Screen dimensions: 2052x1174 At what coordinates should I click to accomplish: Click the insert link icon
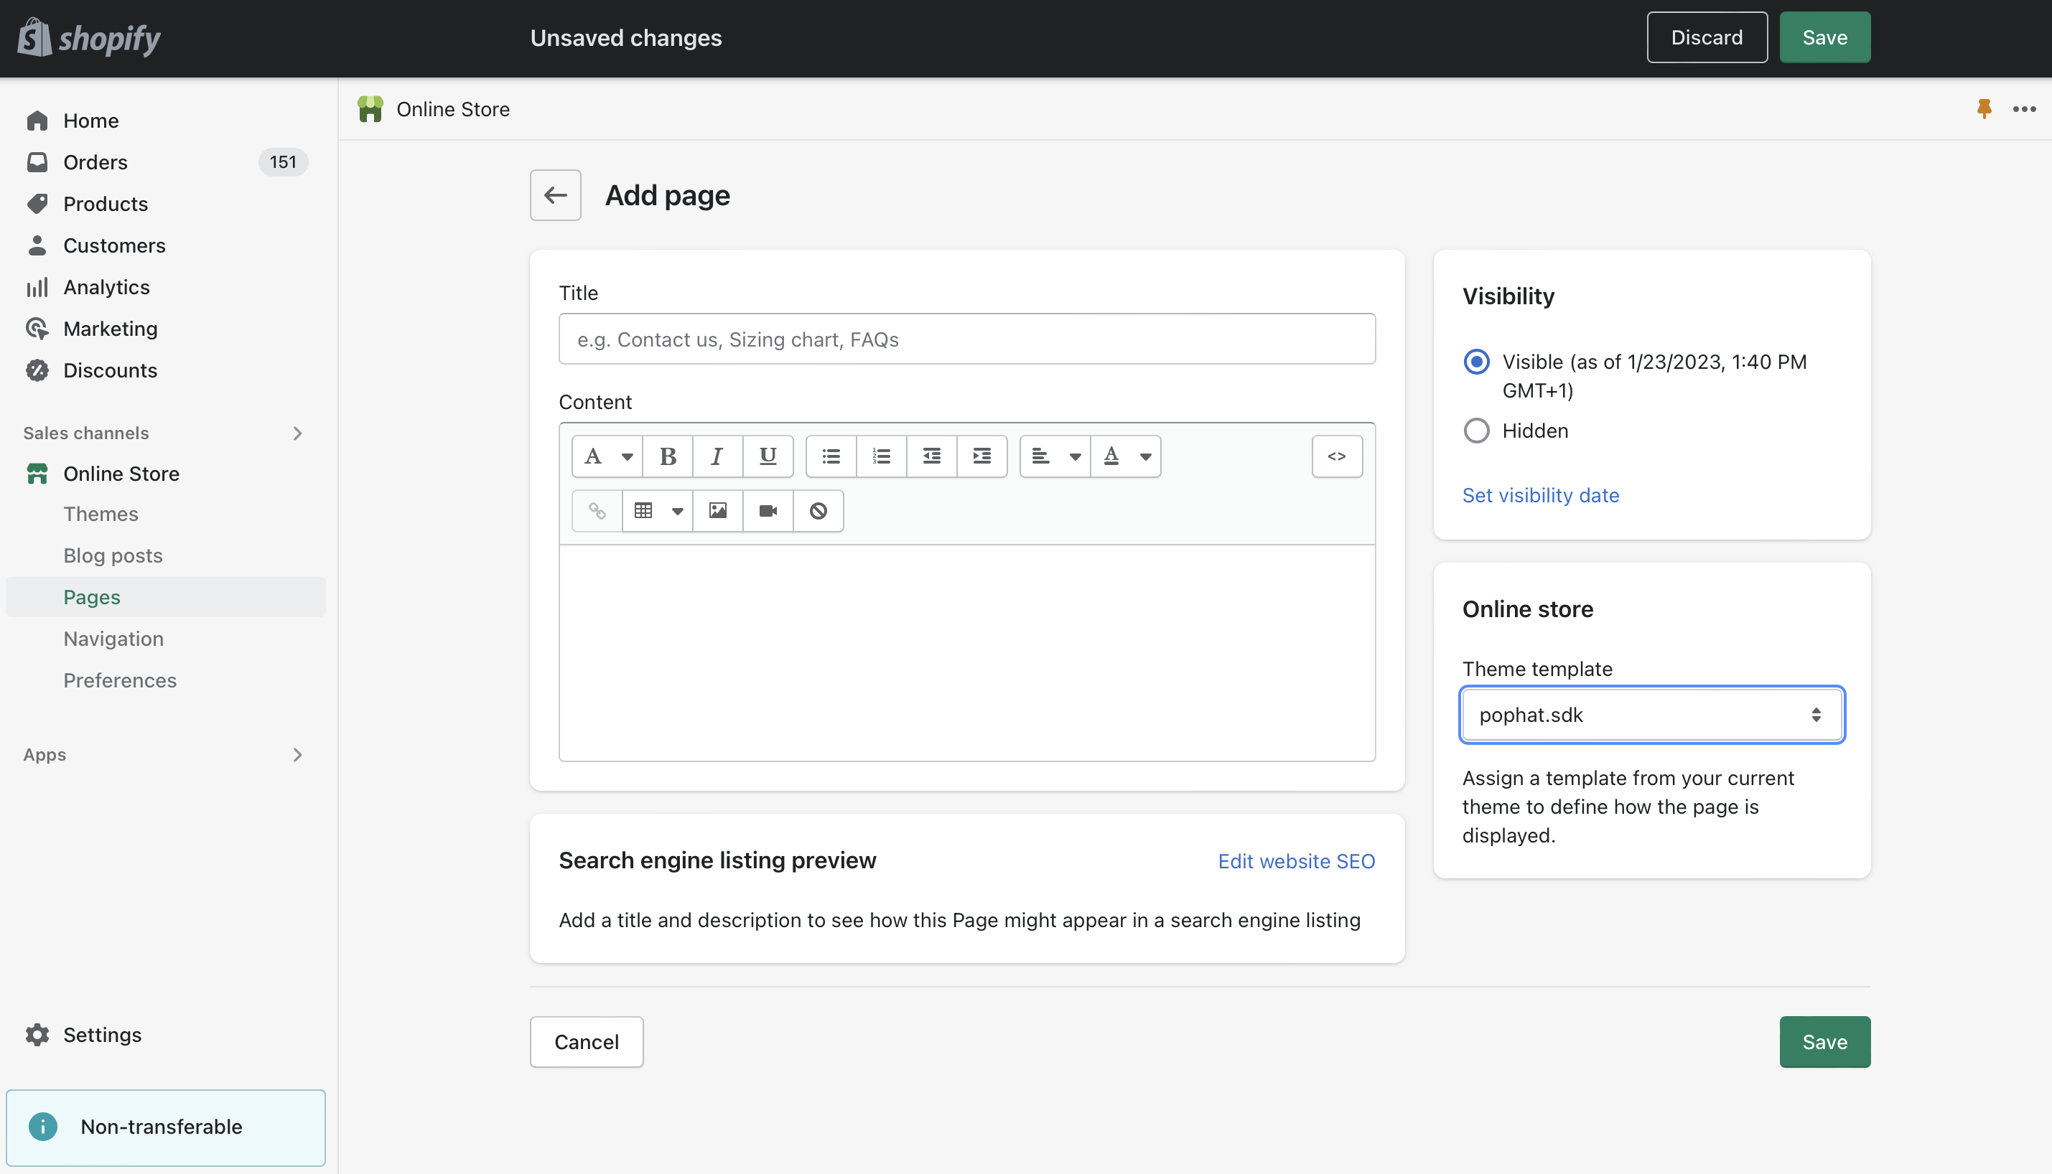point(597,510)
